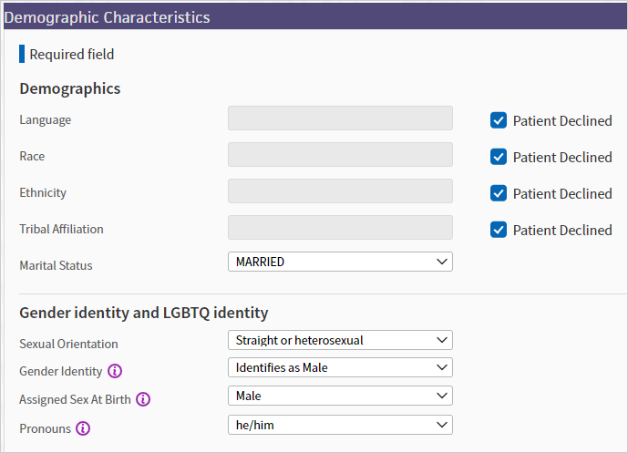Click info icon next to Gender Identity
The height and width of the screenshot is (453, 628).
115,371
